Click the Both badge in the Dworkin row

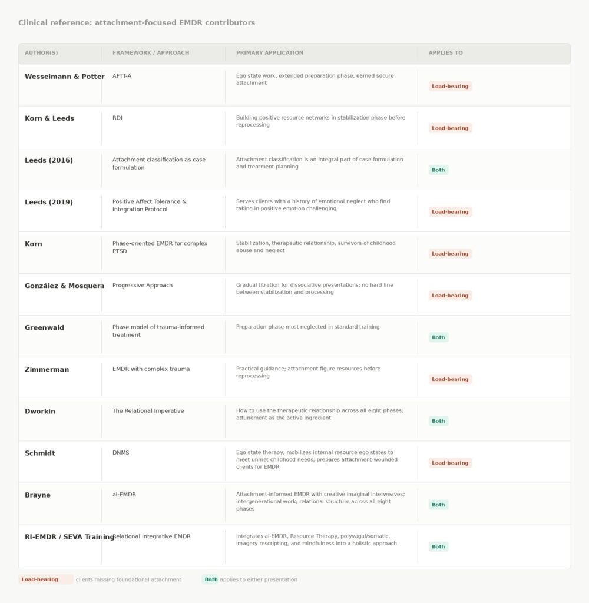[x=438, y=421]
